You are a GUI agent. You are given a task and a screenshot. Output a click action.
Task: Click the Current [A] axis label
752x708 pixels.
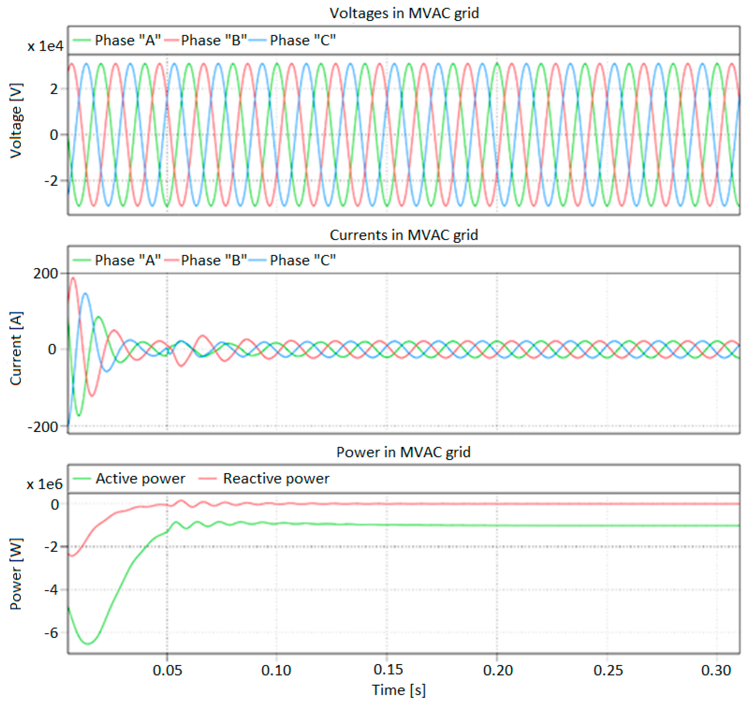(16, 349)
